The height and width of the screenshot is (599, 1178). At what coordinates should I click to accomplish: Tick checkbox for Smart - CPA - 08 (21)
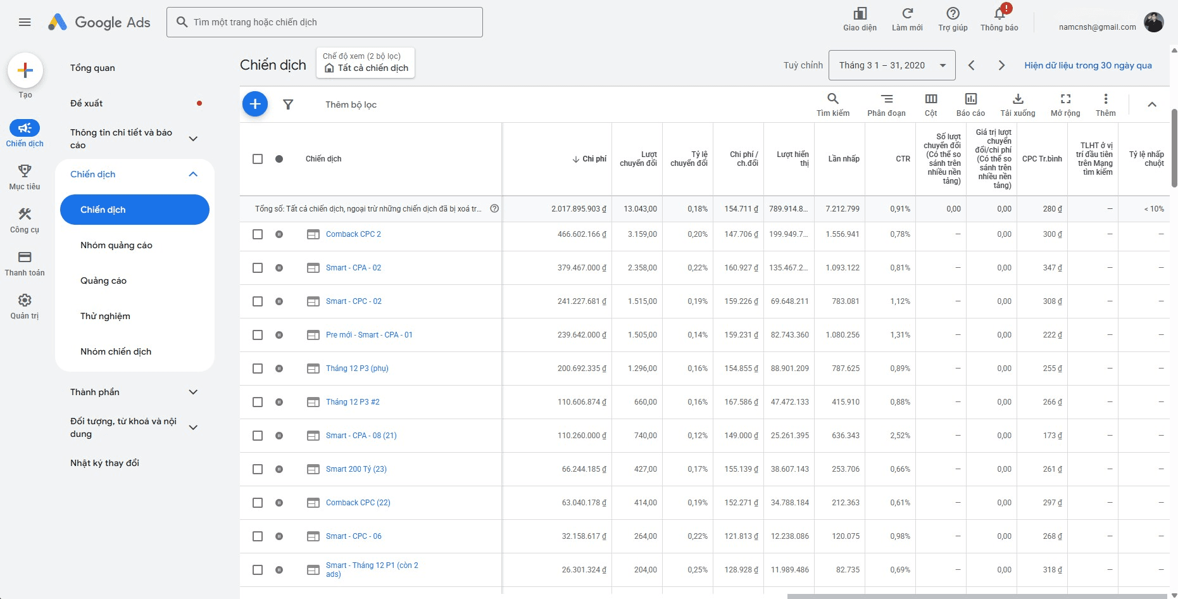tap(258, 436)
